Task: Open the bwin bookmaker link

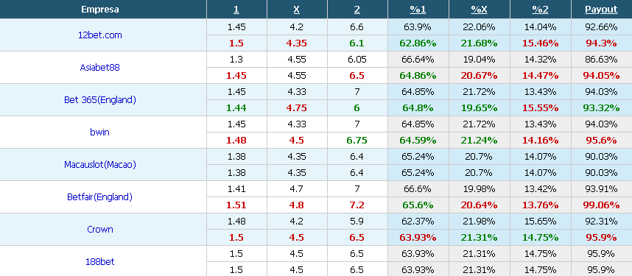Action: click(100, 132)
